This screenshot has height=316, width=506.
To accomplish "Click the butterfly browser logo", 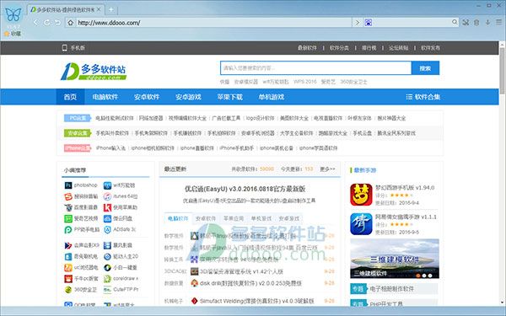I will click(13, 14).
